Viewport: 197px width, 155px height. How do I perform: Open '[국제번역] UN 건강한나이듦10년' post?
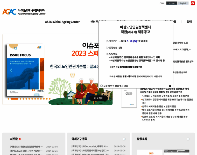(x=90, y=151)
